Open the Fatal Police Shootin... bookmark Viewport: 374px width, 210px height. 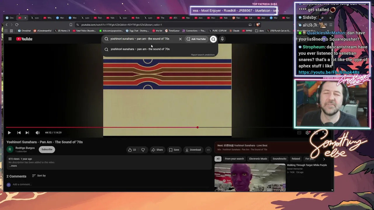pyautogui.click(x=84, y=31)
